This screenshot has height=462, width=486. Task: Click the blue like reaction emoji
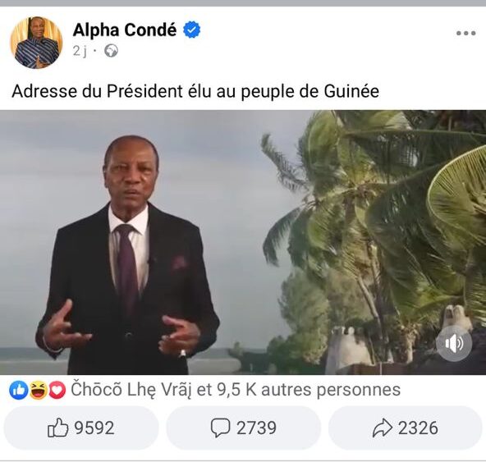tap(19, 390)
